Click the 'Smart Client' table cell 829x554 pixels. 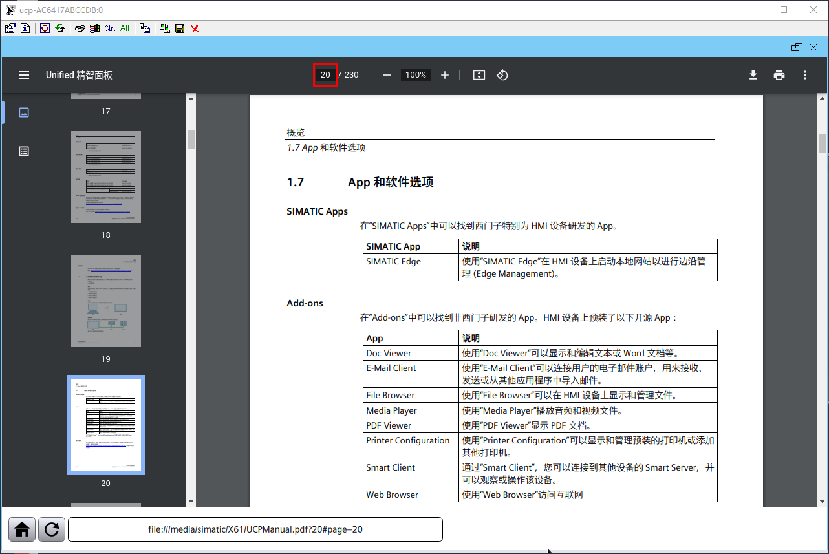click(x=411, y=474)
